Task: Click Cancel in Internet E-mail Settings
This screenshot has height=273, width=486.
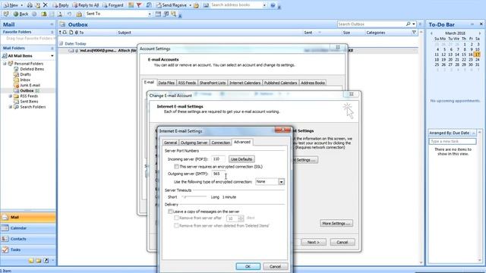Action: (275, 266)
